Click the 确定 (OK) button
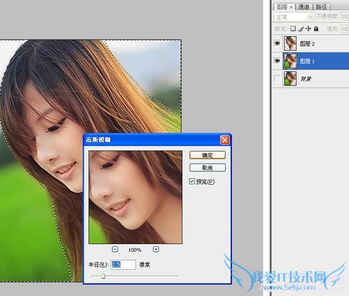The width and height of the screenshot is (349, 296). [208, 155]
